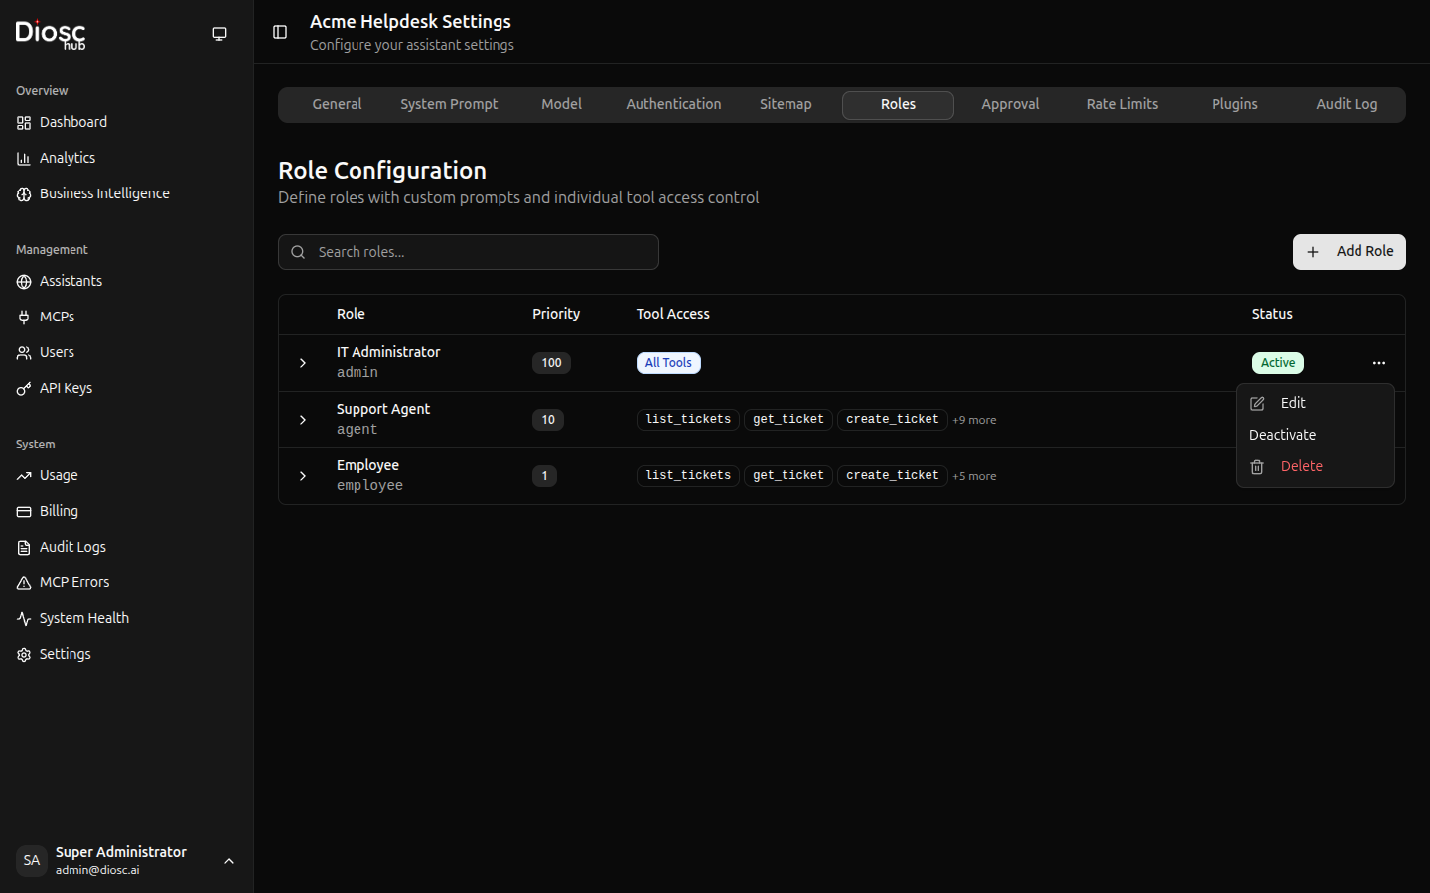Select Delete in the role context menu
Image resolution: width=1430 pixels, height=893 pixels.
tap(1301, 466)
